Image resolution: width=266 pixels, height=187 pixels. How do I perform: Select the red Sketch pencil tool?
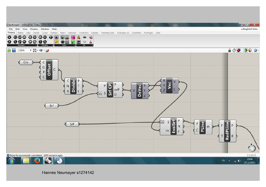click(x=47, y=51)
